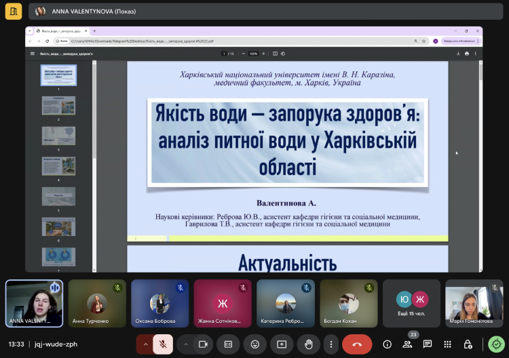509x358 pixels.
Task: Toggle the PDF thumbnails sidebar menu
Action: (33, 54)
